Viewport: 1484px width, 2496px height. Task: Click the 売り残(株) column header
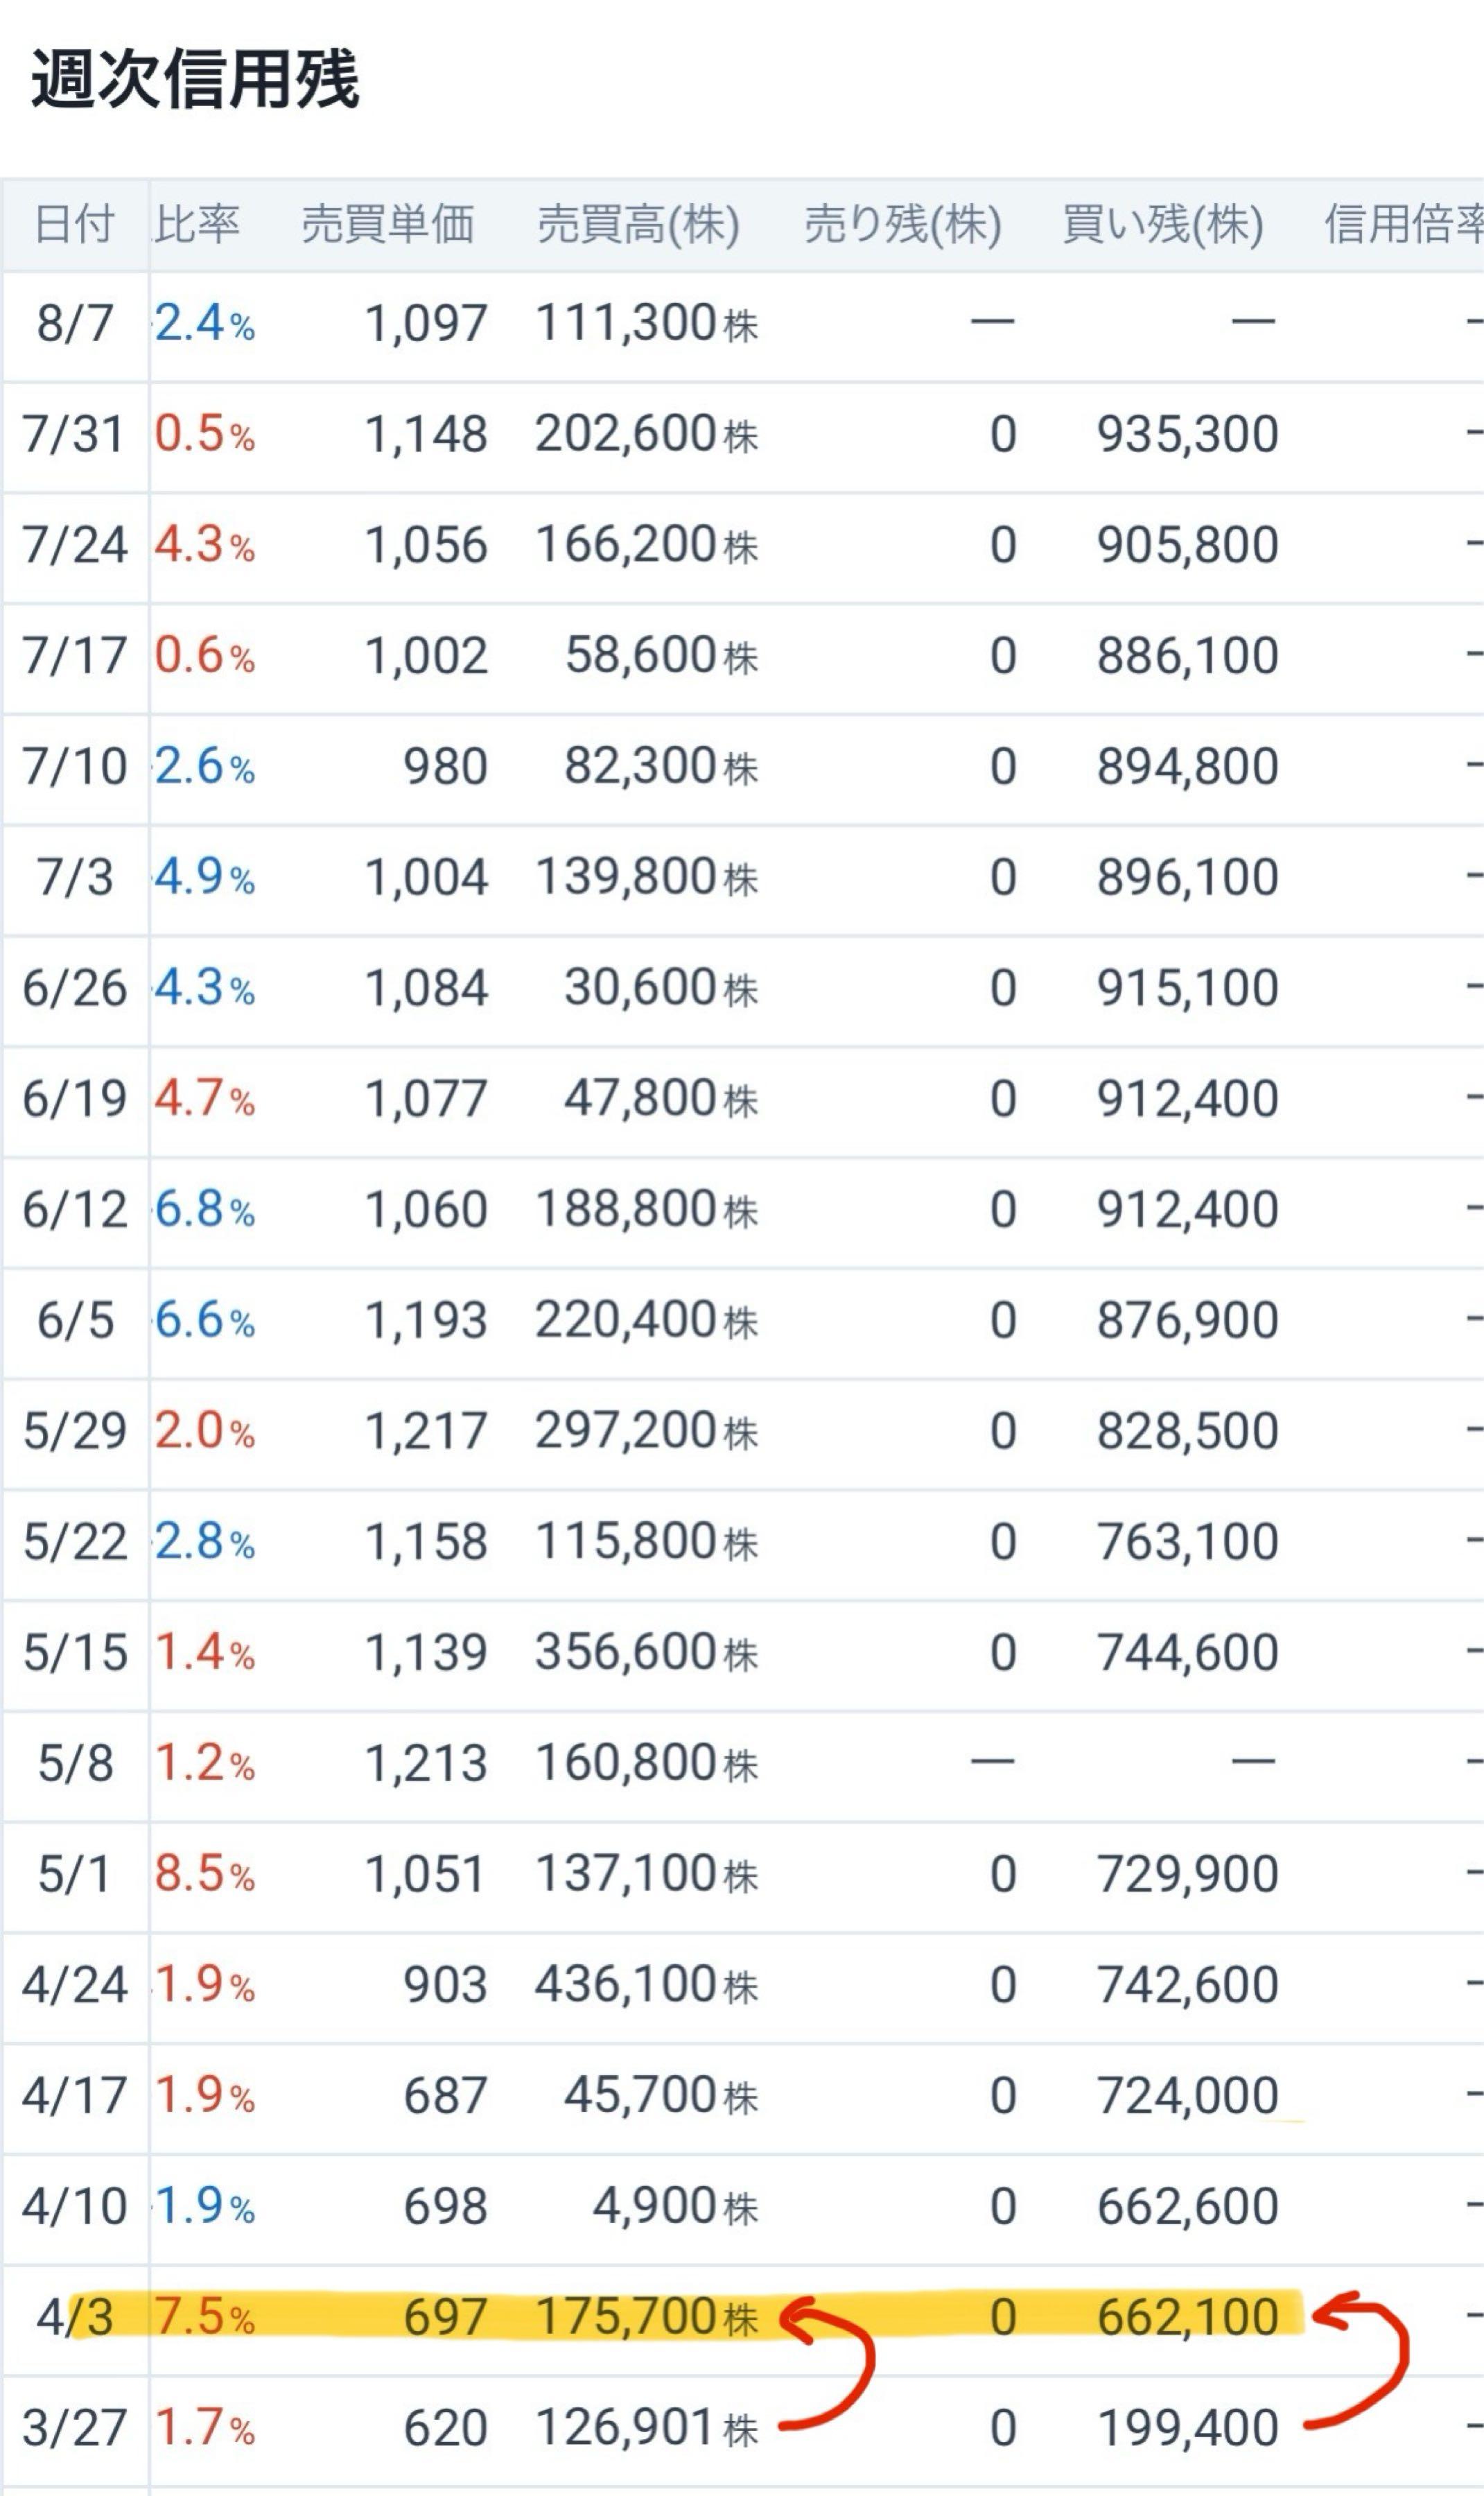[903, 224]
